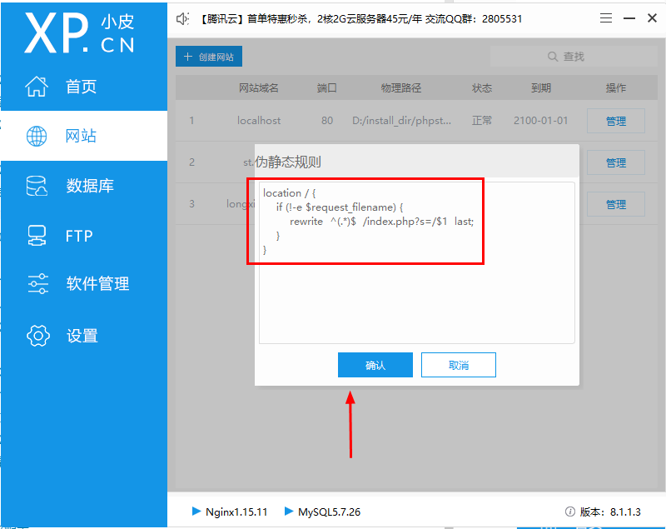Click the speaker announcement icon
The width and height of the screenshot is (666, 529).
(x=182, y=18)
